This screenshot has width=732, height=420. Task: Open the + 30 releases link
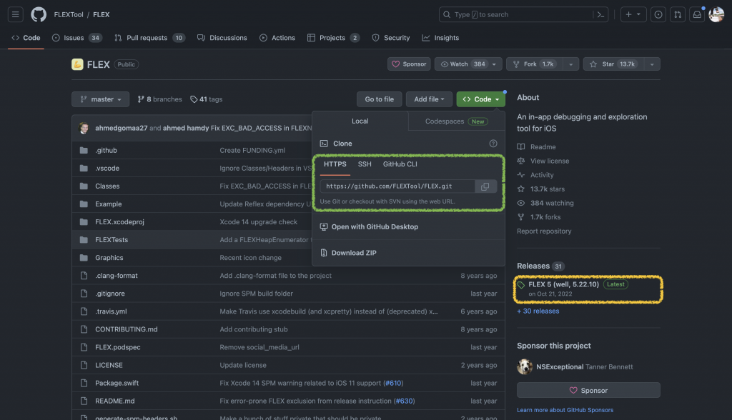click(538, 311)
